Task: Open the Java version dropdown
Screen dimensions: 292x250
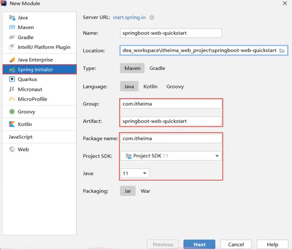Action: point(134,173)
